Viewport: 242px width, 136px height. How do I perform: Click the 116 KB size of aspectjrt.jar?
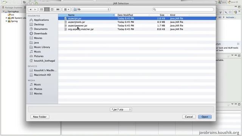161,19
